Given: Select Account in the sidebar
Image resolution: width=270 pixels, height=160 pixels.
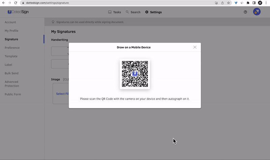Looking at the screenshot, I should point(10,22).
